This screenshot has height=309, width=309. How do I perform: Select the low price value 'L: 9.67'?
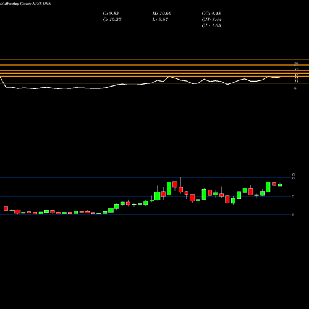[x=160, y=19]
